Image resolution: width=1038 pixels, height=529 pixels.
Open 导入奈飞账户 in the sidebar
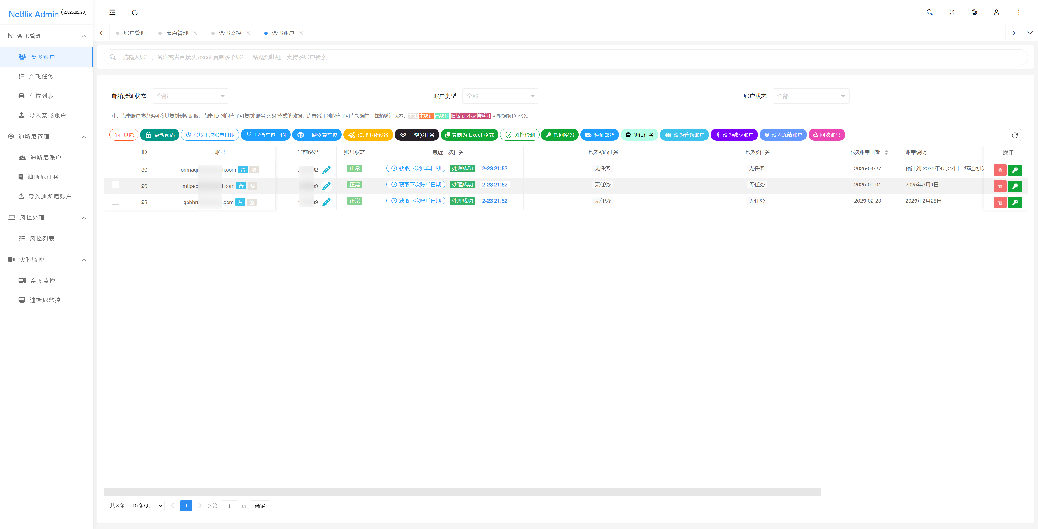pyautogui.click(x=47, y=115)
